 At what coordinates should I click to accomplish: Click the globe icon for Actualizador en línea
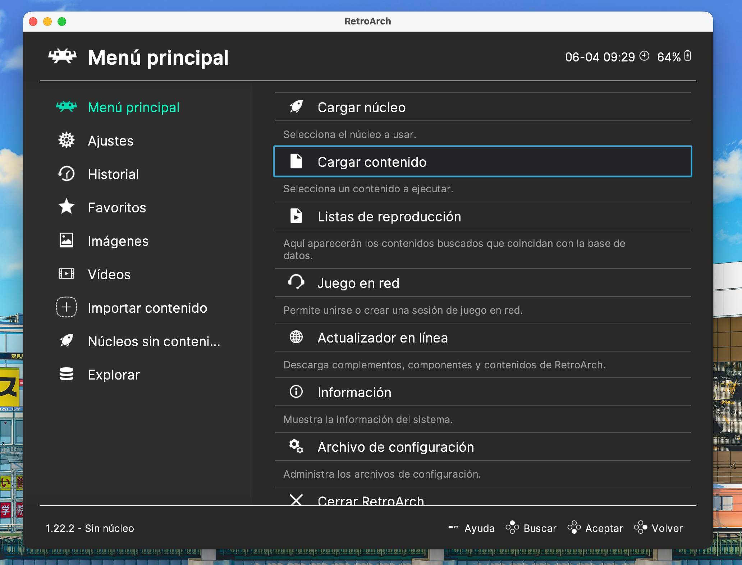[x=296, y=337]
